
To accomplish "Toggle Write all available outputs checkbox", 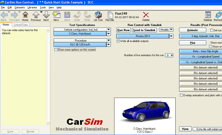I will (118, 41).
